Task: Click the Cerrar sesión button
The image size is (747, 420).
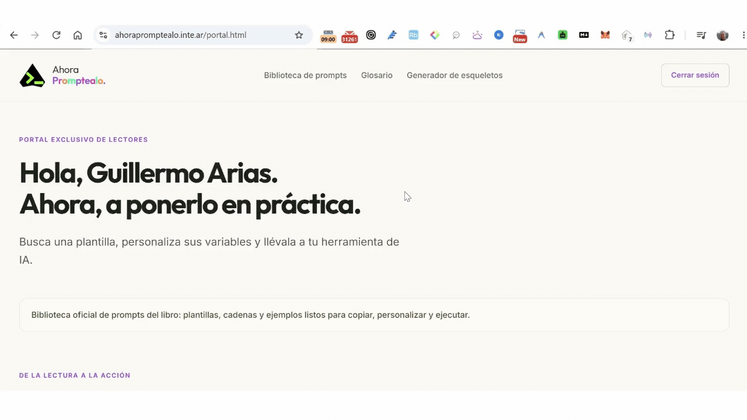Action: 695,75
